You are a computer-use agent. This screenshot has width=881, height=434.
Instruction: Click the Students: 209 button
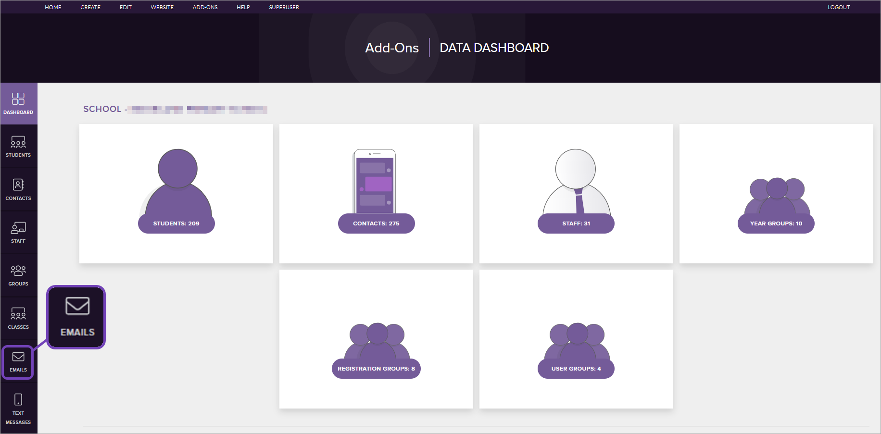click(176, 223)
